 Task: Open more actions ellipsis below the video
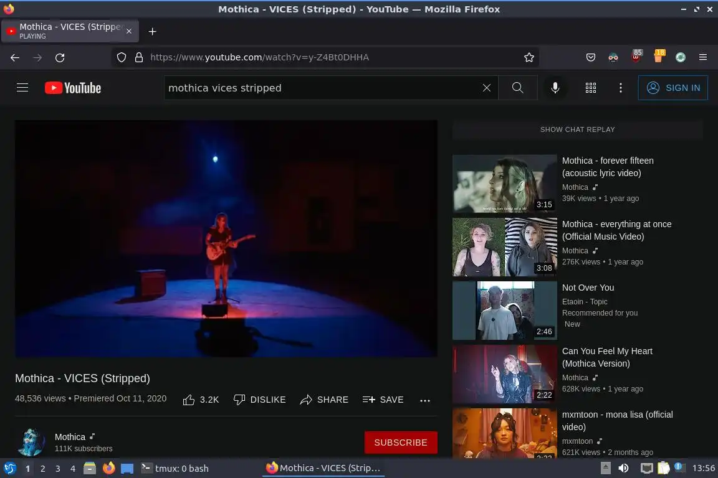coord(425,400)
